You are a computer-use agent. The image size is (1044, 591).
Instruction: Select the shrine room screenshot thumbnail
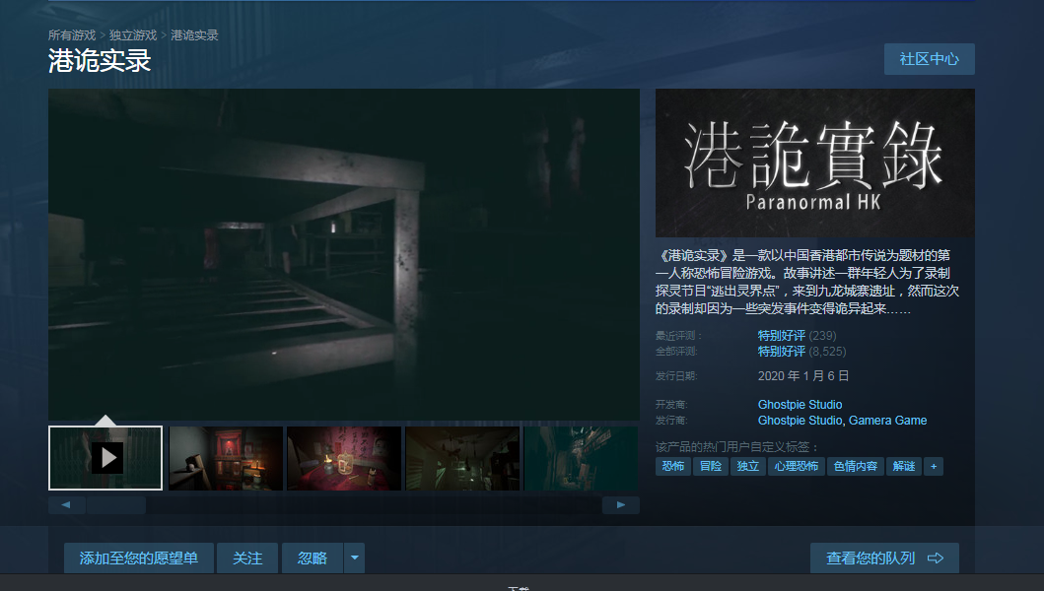click(x=226, y=458)
